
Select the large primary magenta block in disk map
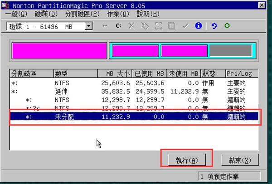(x=59, y=51)
